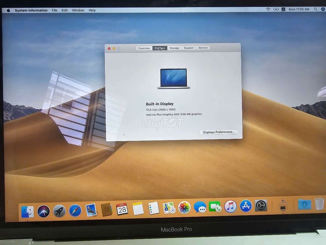Open Downloads folder in Dock

pyautogui.click(x=305, y=204)
